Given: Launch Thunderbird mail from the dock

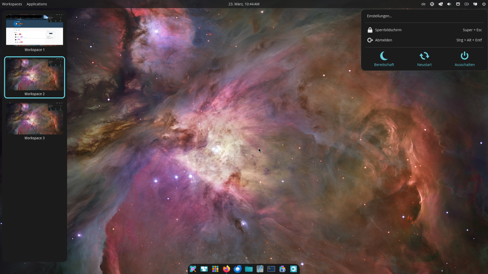Looking at the screenshot, I should [x=238, y=269].
